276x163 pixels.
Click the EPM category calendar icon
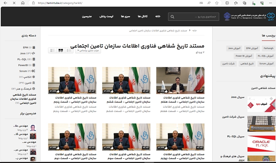coord(34,47)
